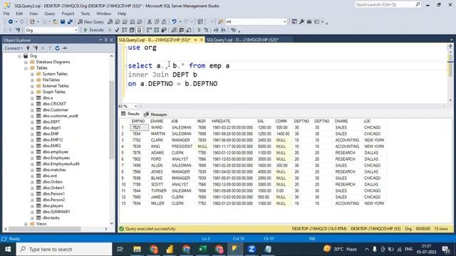The width and height of the screenshot is (456, 256).
Task: Open Activity Monitor icon in Object Explorer
Action: 65,48
